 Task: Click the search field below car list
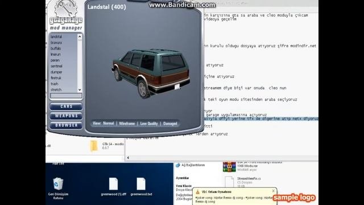66,96
